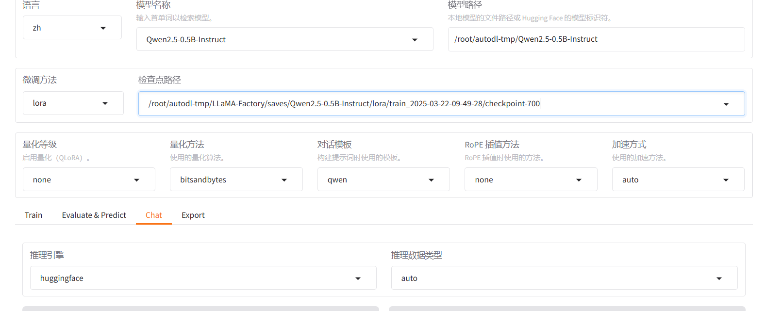The height and width of the screenshot is (311, 766).
Task: Click the 模型路径 text field
Action: pos(596,39)
